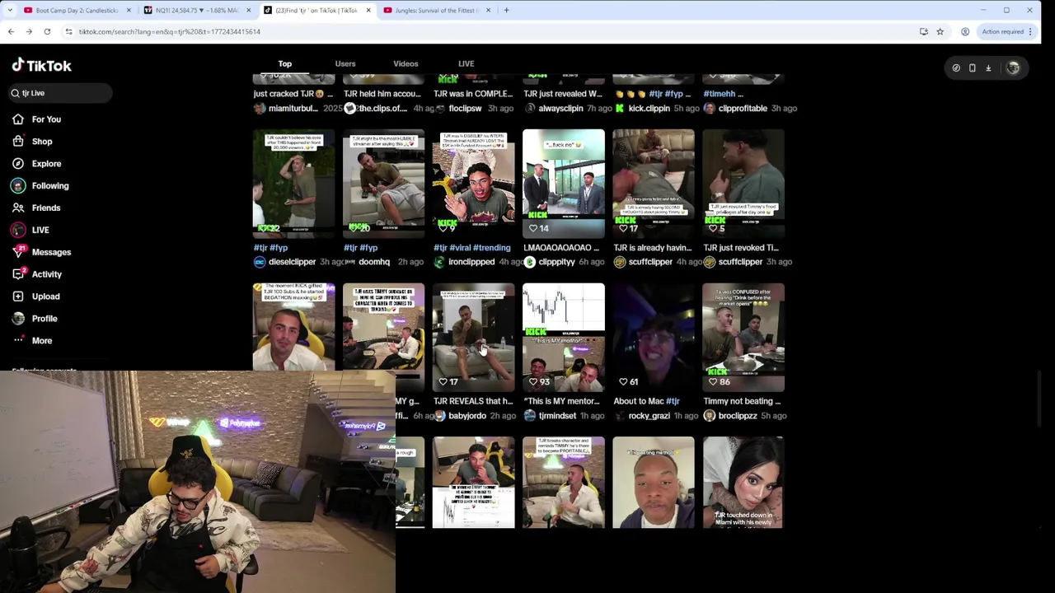Close the Boot Camp Day 2 tab
This screenshot has width=1055, height=593.
tap(129, 10)
